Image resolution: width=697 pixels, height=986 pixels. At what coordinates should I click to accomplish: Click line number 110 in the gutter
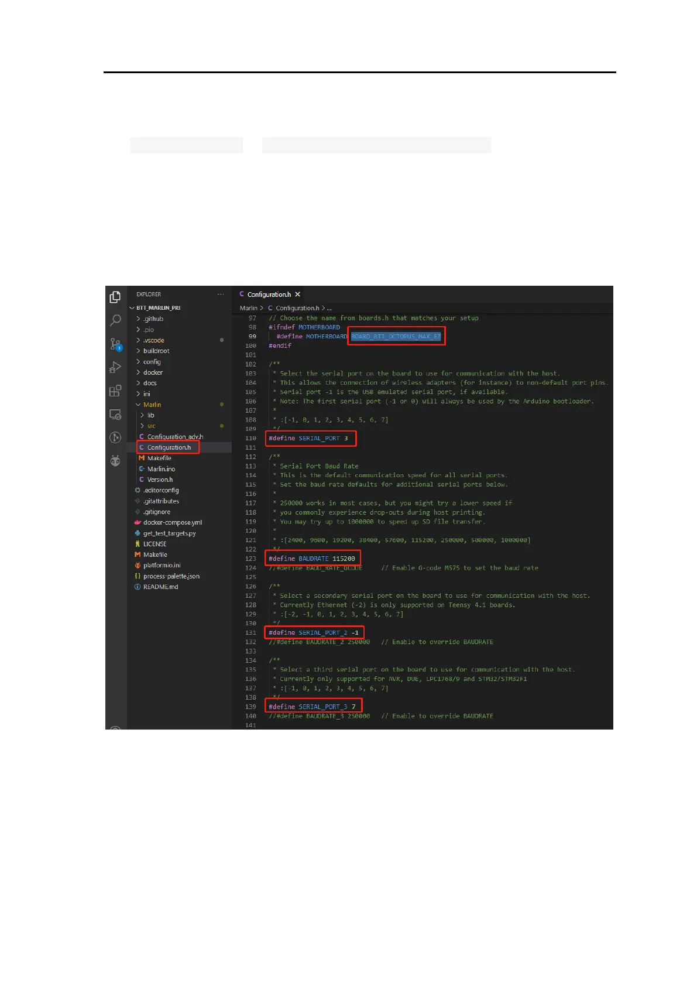click(251, 438)
